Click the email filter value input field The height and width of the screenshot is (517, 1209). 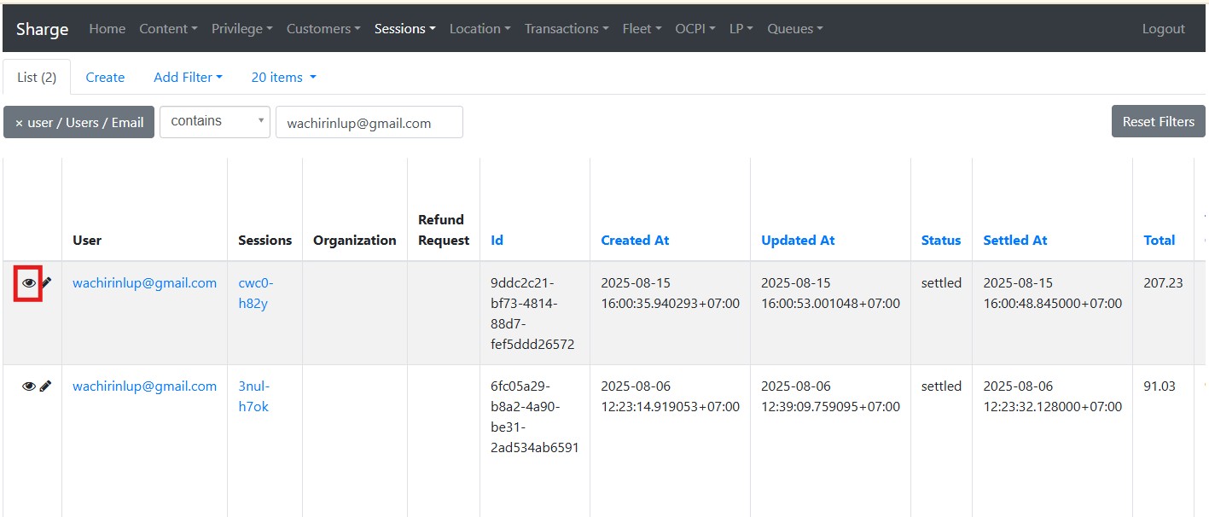[x=369, y=123]
